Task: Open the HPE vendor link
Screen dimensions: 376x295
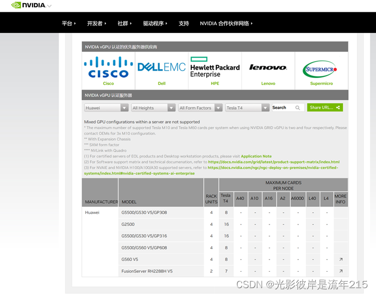Action: 215,83
